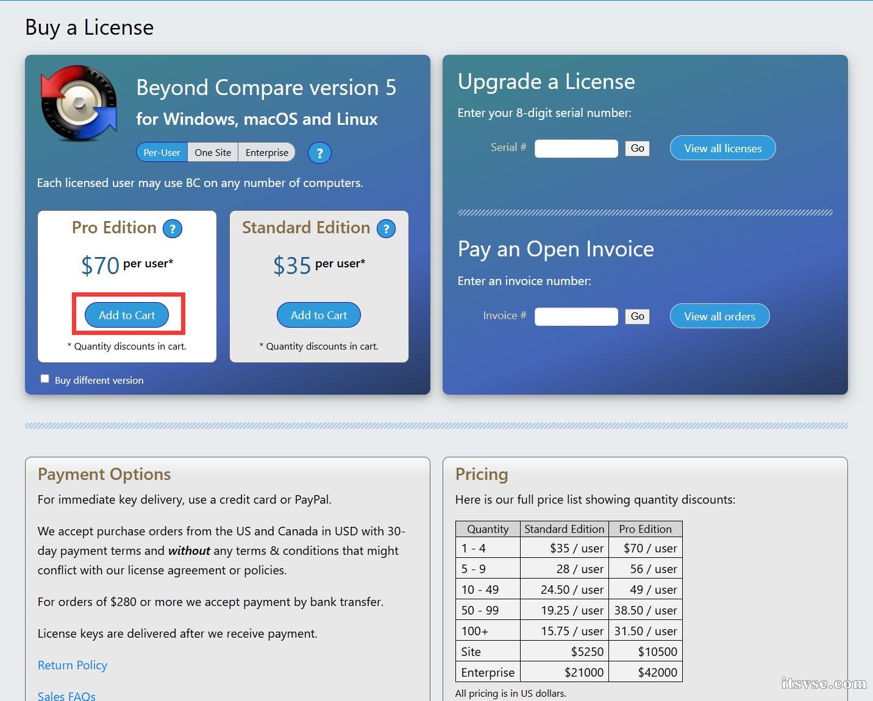
Task: Click the Beyond Compare logo icon
Action: [79, 104]
